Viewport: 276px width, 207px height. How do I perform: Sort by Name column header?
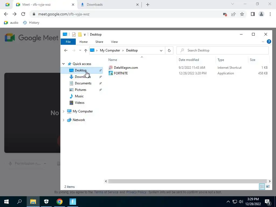113,60
